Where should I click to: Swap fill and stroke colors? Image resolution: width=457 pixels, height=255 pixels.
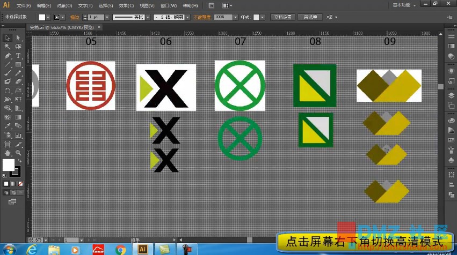point(19,161)
